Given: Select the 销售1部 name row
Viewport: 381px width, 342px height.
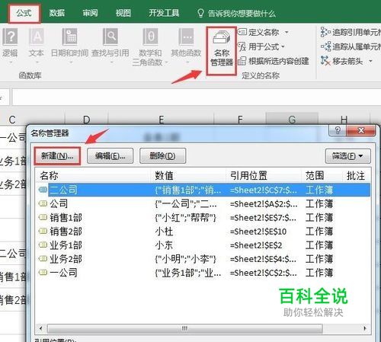Looking at the screenshot, I should pos(203,218).
